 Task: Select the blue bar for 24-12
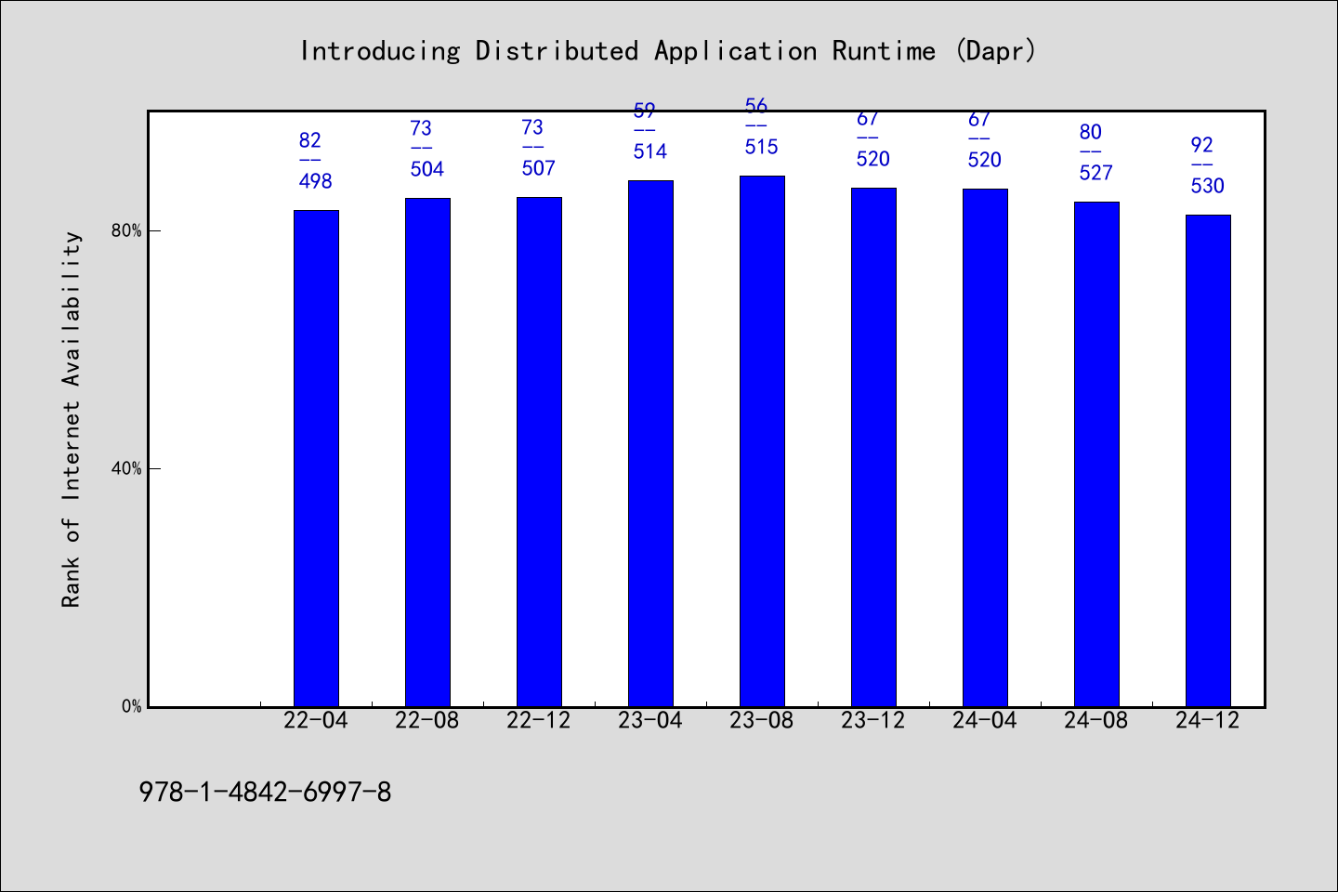click(x=1208, y=461)
